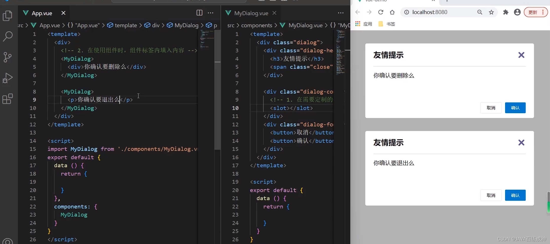The width and height of the screenshot is (550, 244).
Task: Click the App.vue minimap
Action: click(207, 39)
